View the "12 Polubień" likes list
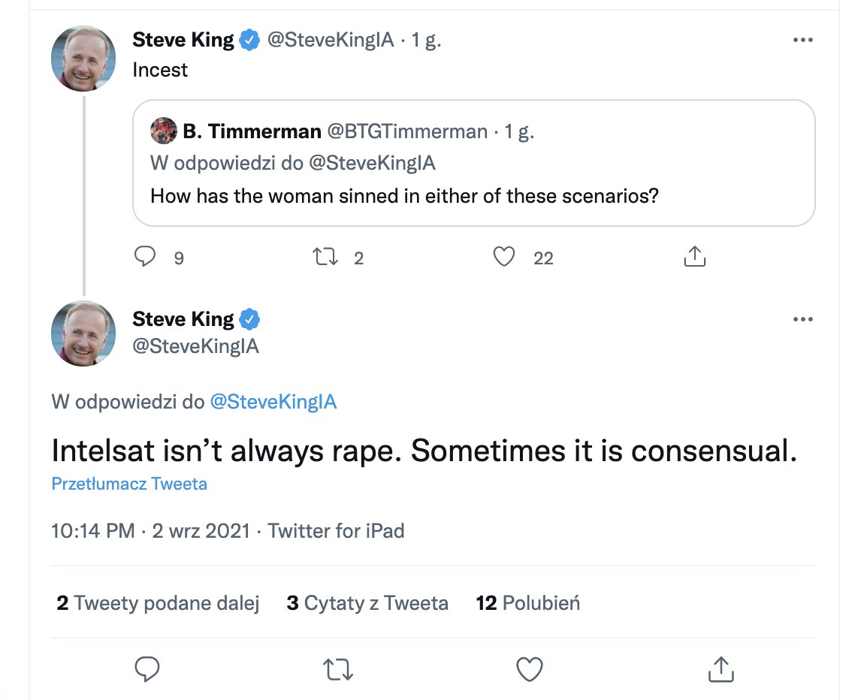The height and width of the screenshot is (700, 867). pos(528,602)
